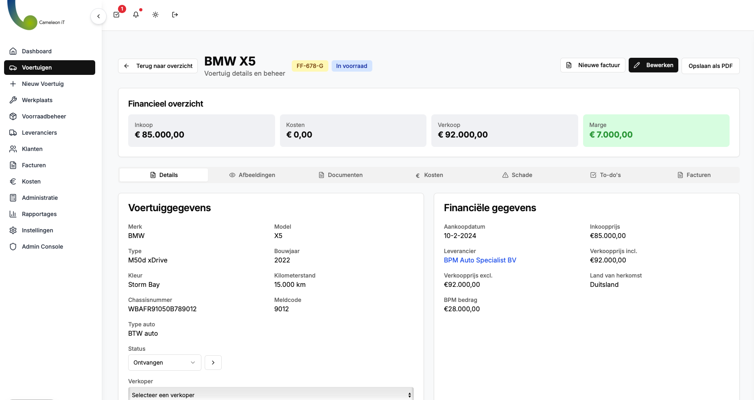The width and height of the screenshot is (754, 400).
Task: Advance status with the arrow button
Action: click(x=213, y=363)
